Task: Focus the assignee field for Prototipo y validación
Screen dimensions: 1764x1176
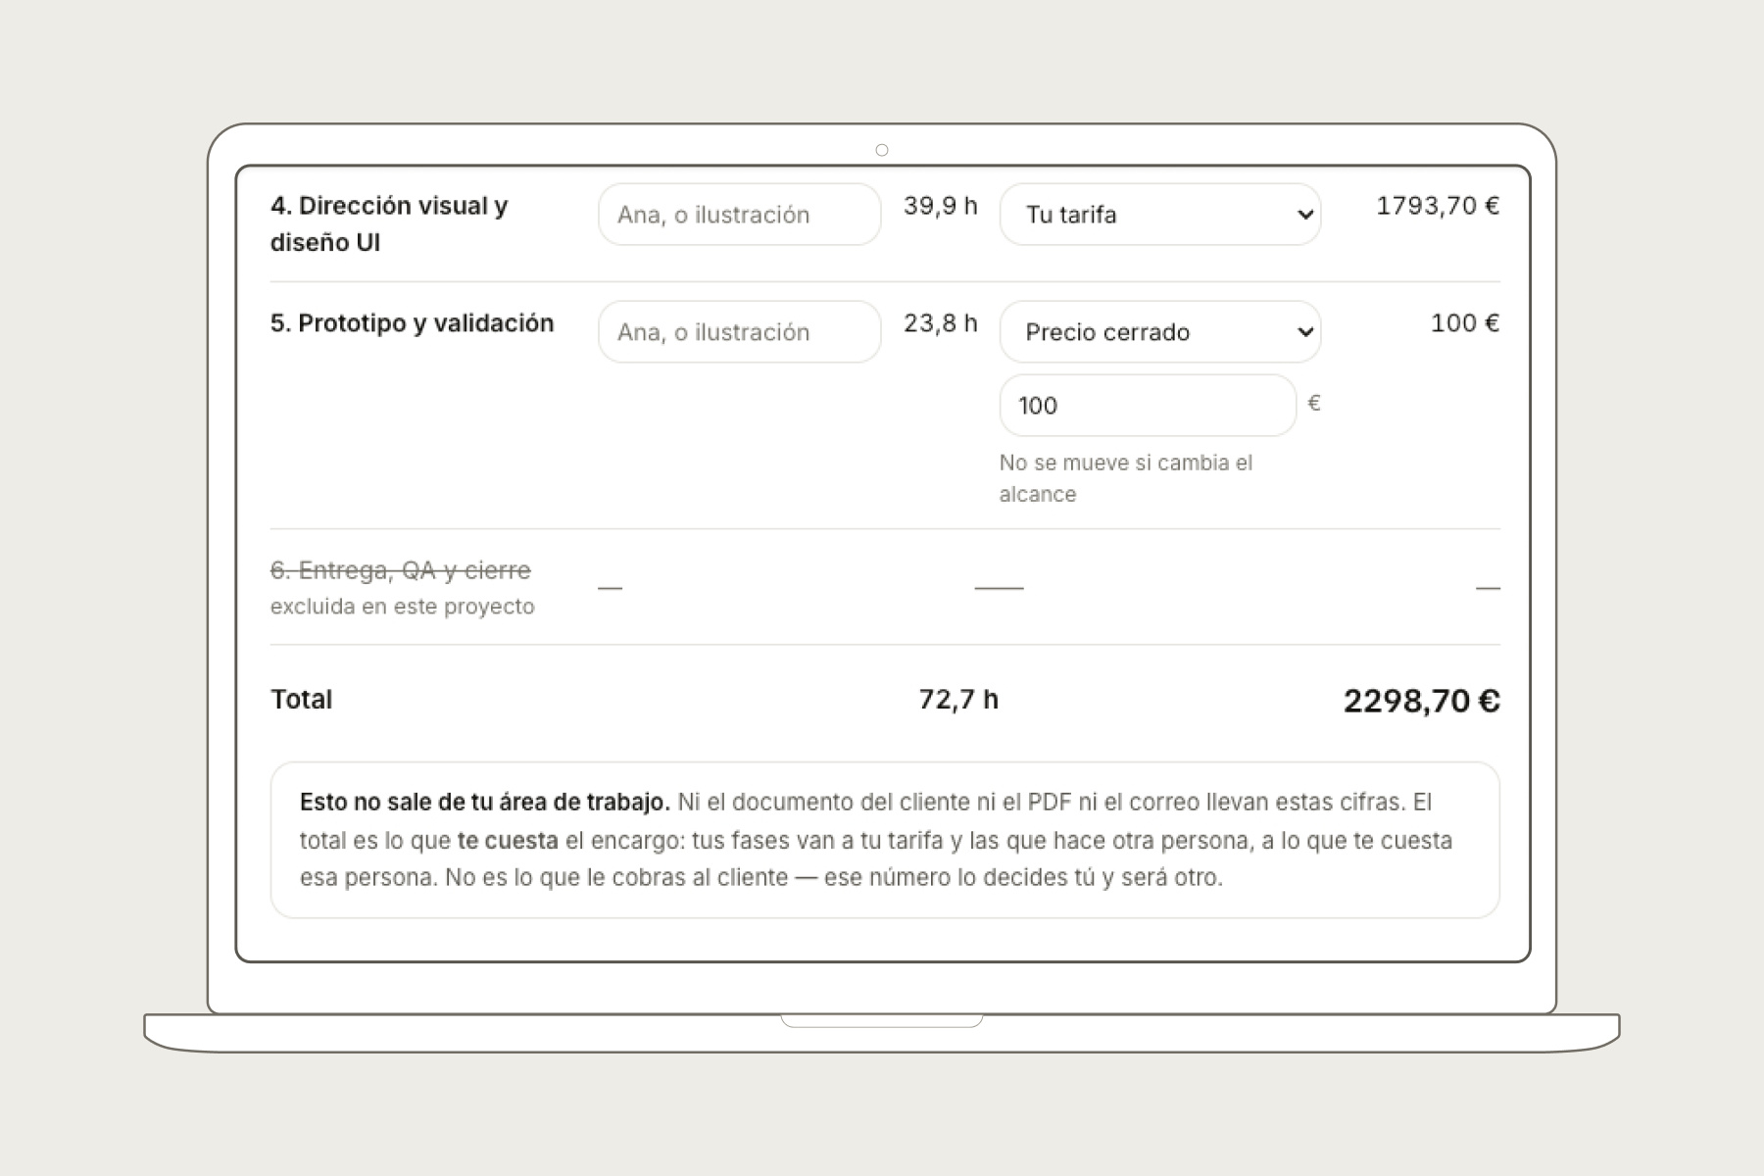Action: pyautogui.click(x=740, y=332)
